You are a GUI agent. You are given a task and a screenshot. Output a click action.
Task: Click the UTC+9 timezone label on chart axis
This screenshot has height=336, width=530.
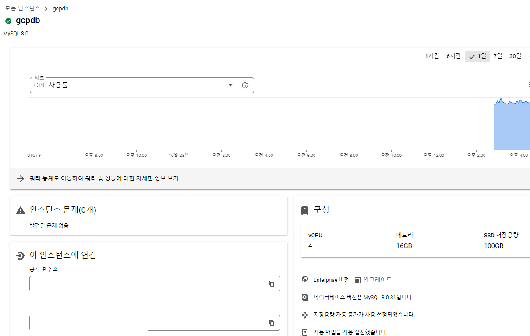coord(34,156)
